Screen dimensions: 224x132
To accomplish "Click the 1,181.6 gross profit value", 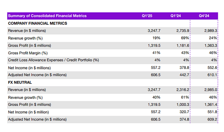I will click(182, 46).
